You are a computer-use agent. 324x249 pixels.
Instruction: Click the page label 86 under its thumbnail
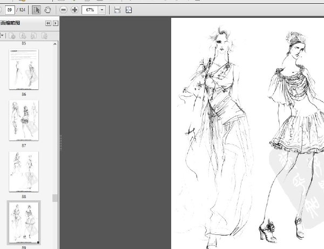[24, 95]
